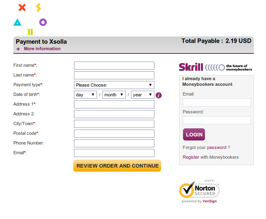
Task: Open the month dropdown
Action: tap(114, 95)
